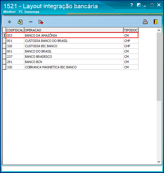The width and height of the screenshot is (164, 173).
Task: Click the scroll down arrow
Action: coord(159,162)
